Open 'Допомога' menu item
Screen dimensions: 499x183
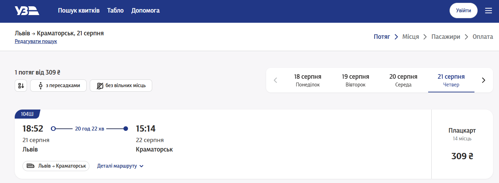(x=146, y=10)
